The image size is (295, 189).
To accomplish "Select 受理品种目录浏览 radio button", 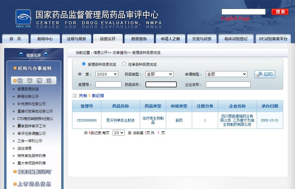I will coord(84,64).
